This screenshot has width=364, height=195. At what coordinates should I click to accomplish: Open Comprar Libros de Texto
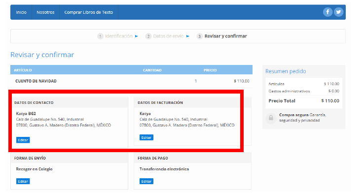coord(89,12)
